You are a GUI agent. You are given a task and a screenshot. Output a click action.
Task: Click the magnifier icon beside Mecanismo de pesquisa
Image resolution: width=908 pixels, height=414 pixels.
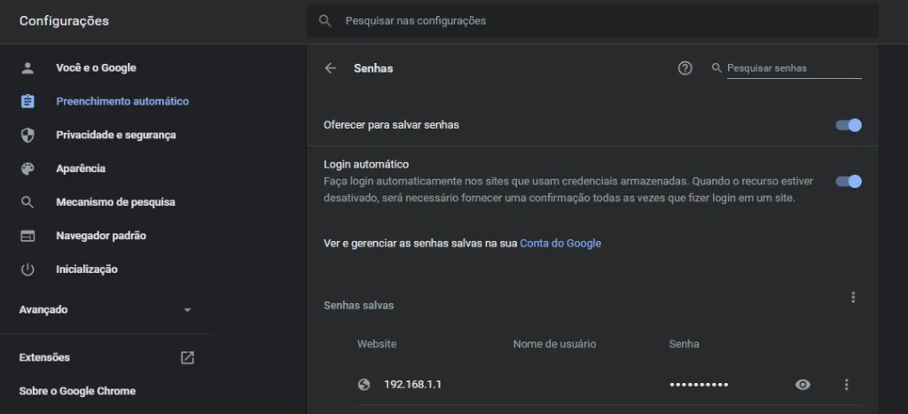pyautogui.click(x=27, y=203)
